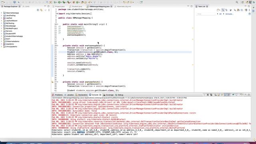
Task: Click New Task icon in Task List
Action: 218,10
